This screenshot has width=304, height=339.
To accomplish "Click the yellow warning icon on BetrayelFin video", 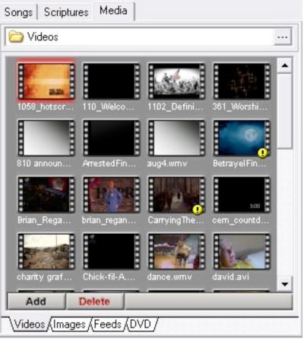I will click(x=263, y=152).
